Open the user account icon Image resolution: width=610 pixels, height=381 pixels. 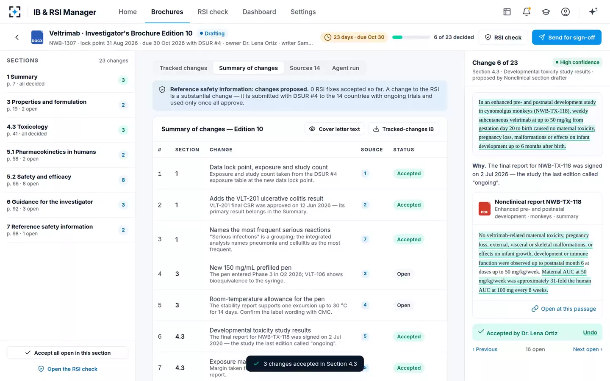566,12
